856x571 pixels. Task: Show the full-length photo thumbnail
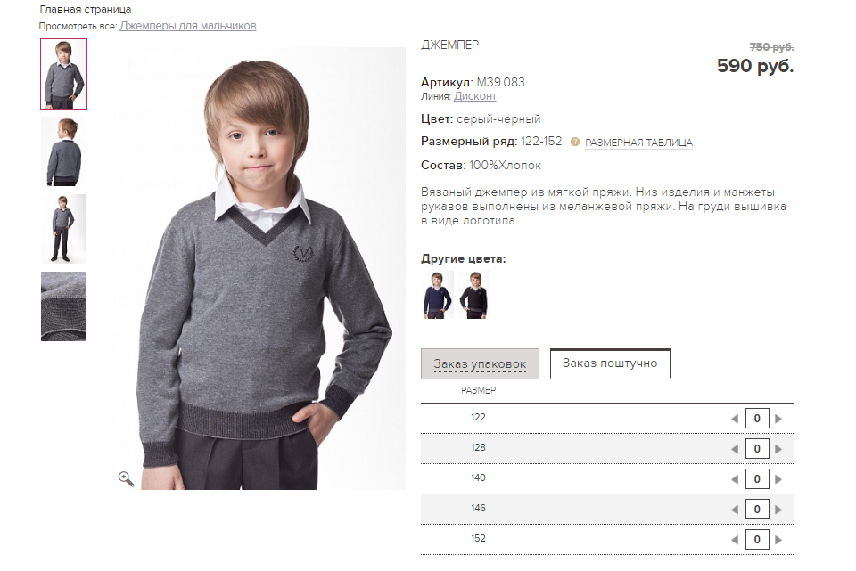click(x=64, y=229)
